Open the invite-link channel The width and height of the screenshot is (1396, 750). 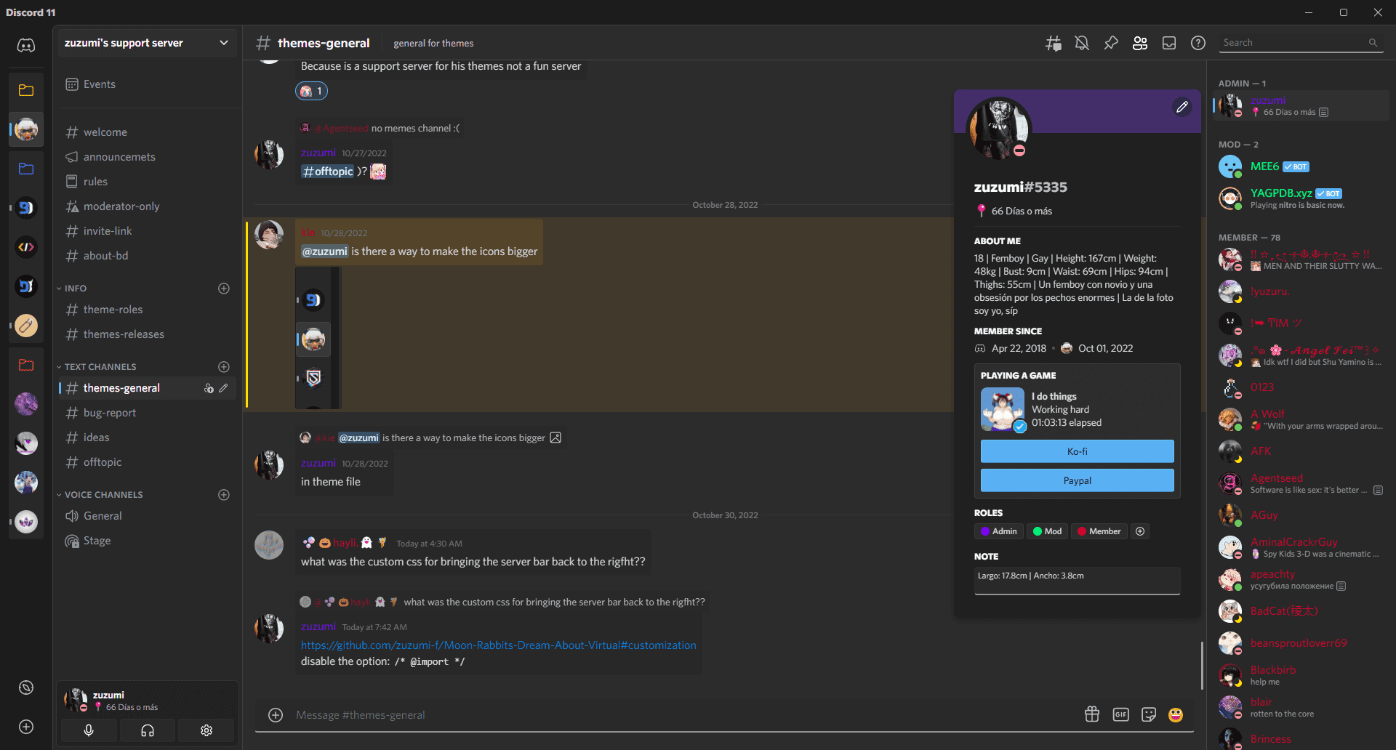pos(147,231)
